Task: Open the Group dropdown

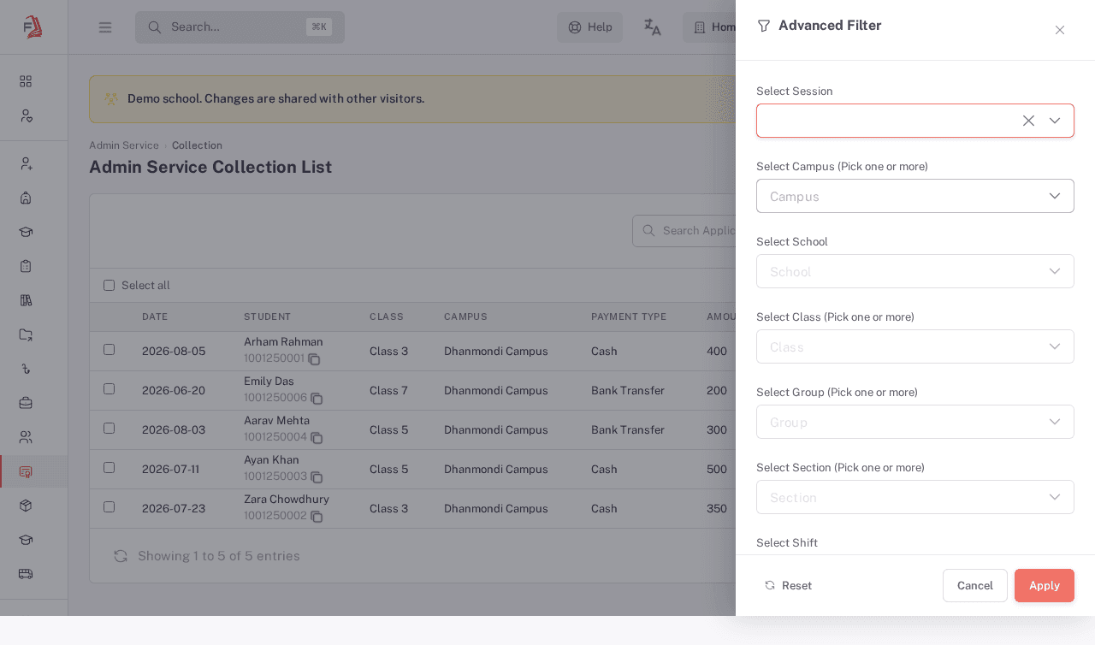Action: 915,422
